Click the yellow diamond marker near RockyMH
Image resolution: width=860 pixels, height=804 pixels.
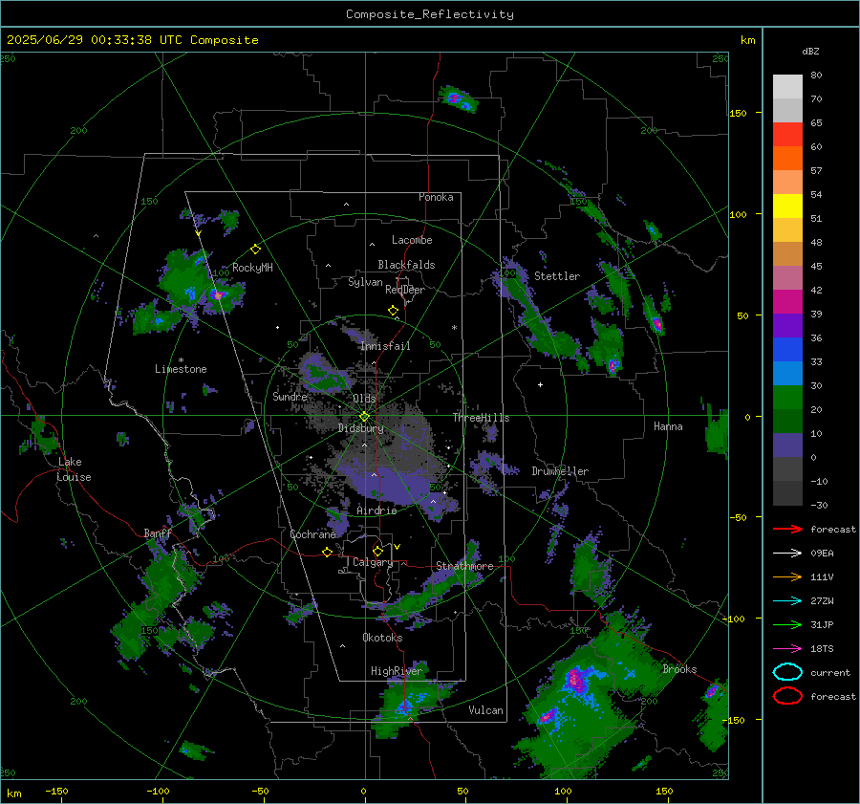255,250
